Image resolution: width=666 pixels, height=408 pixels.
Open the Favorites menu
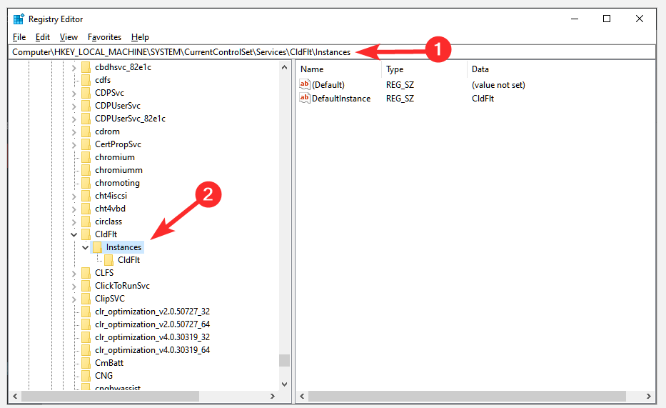point(104,37)
